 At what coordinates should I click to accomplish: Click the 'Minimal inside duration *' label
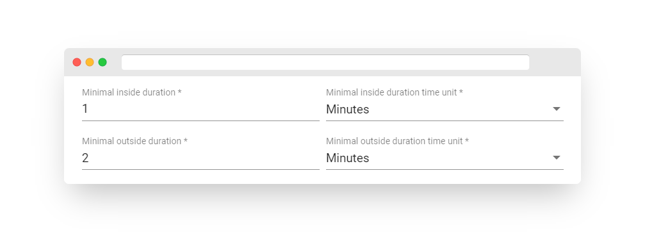[x=132, y=92]
